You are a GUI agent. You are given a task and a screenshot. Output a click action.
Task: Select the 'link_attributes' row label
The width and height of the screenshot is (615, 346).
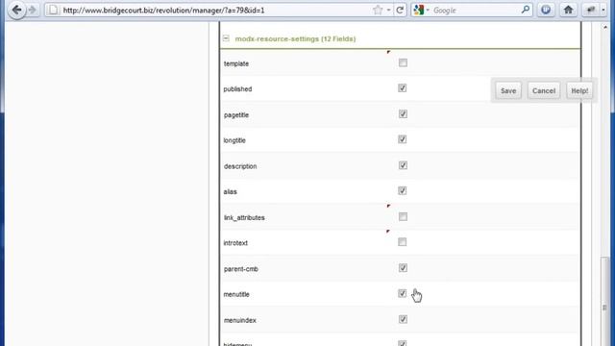coord(244,218)
